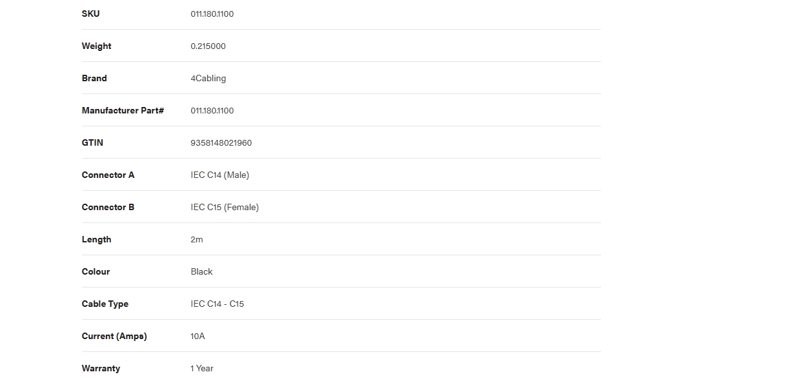Screen dimensions: 812x390
Task: Click the 1 Year warranty value
Action: 202,368
